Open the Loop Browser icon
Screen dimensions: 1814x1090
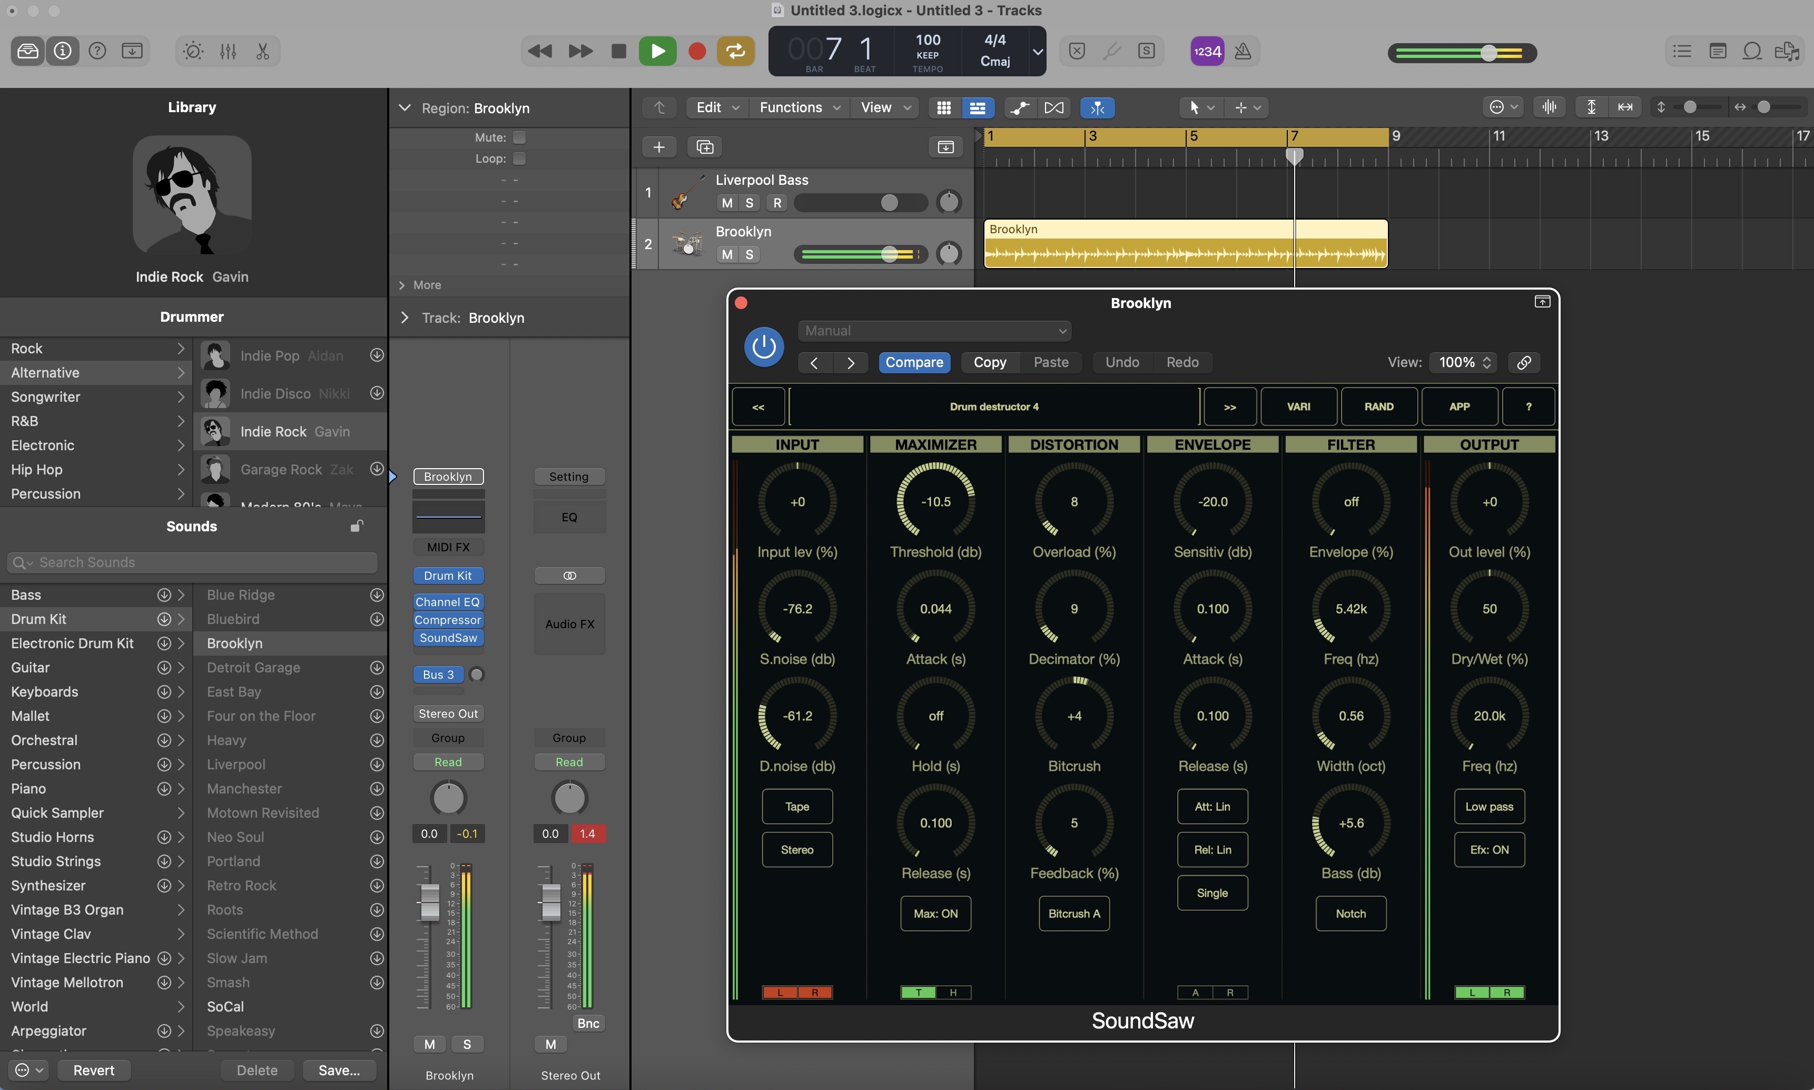click(1752, 51)
